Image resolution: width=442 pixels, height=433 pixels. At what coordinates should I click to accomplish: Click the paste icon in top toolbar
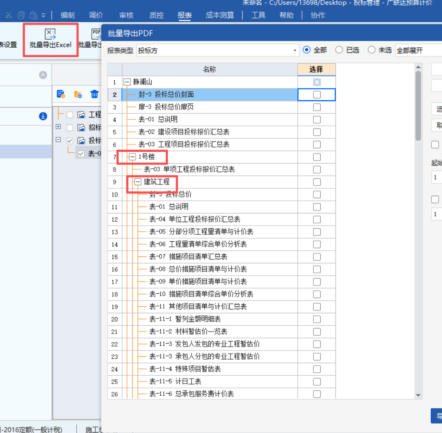33,15
